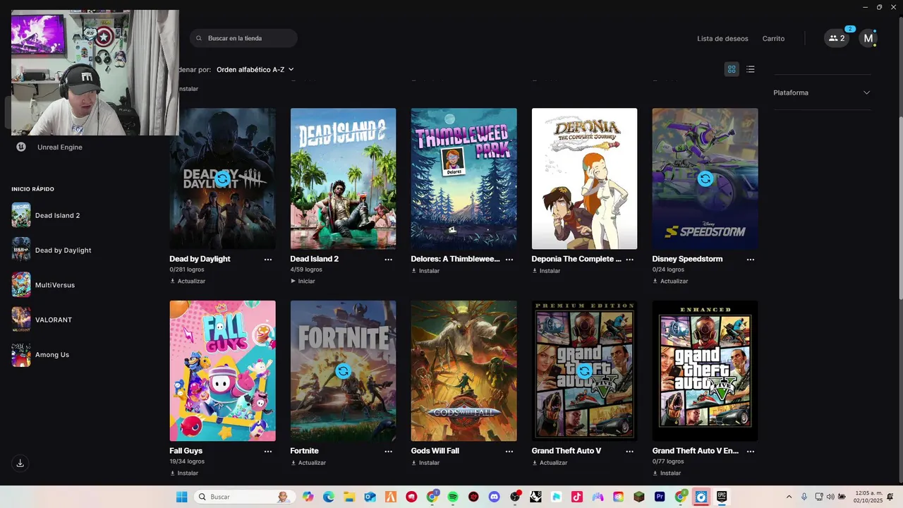
Task: Open Fall Guys options menu
Action: (268, 452)
